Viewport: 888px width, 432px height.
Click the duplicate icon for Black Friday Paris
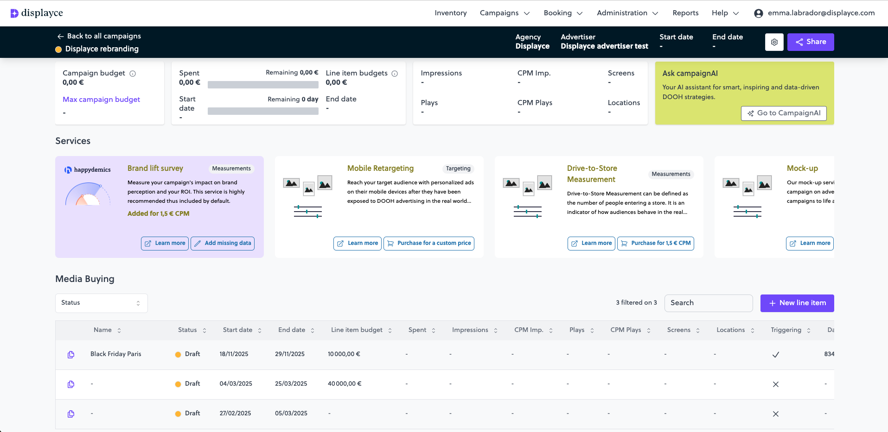pyautogui.click(x=71, y=355)
